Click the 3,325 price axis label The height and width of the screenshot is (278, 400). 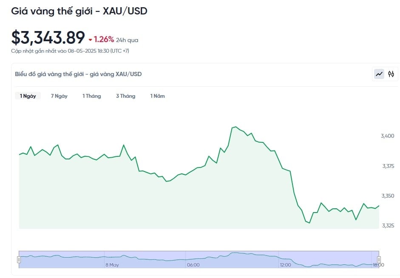pyautogui.click(x=388, y=225)
